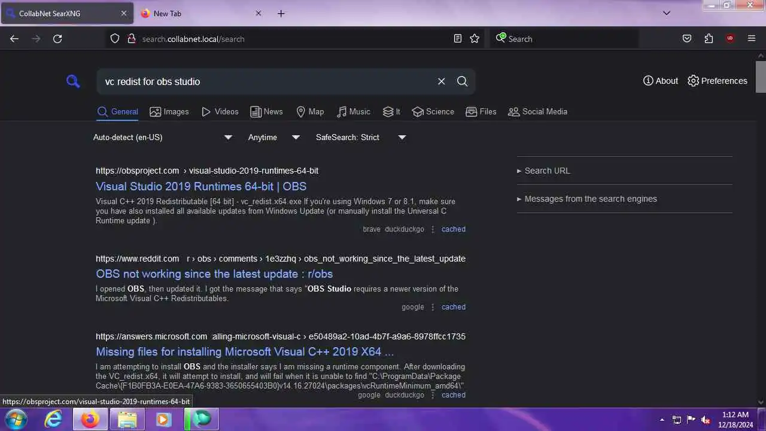Viewport: 766px width, 431px height.
Task: Go back with the browser back arrow
Action: (x=14, y=39)
